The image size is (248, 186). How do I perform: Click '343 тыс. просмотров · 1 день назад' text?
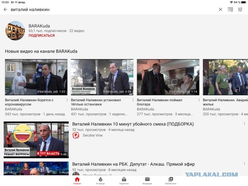[x=35, y=114]
